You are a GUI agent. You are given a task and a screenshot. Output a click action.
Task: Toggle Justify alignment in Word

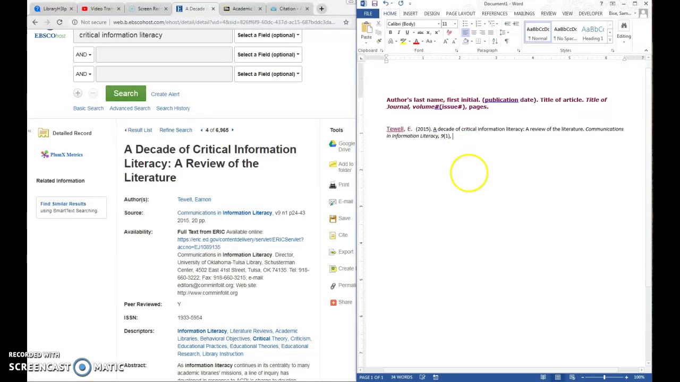(x=490, y=32)
